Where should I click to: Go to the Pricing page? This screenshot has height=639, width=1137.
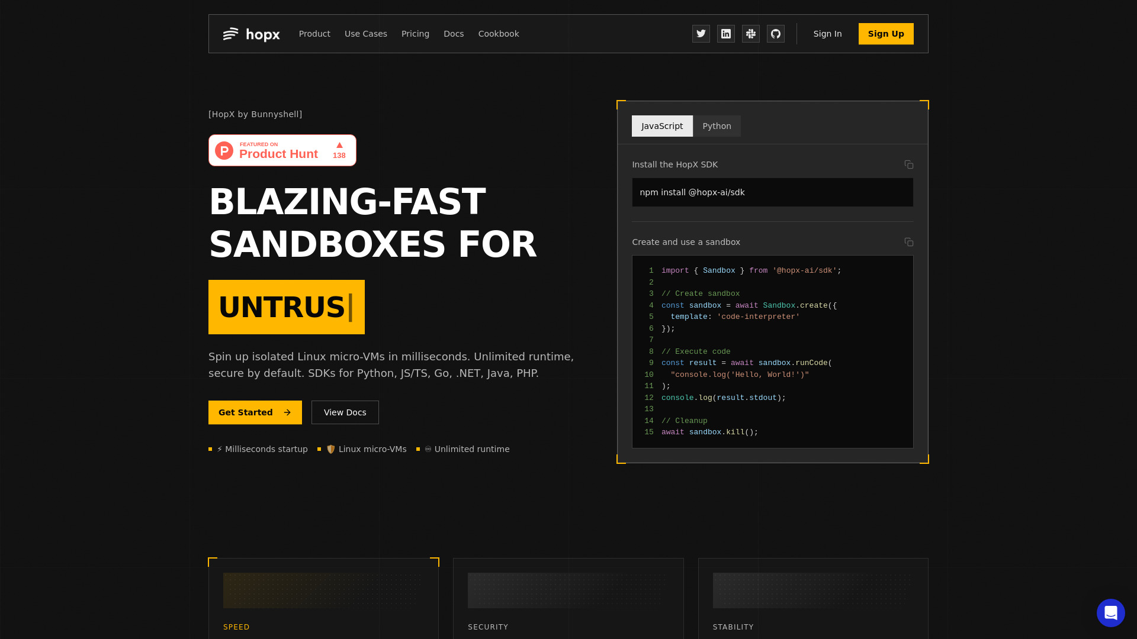point(415,34)
